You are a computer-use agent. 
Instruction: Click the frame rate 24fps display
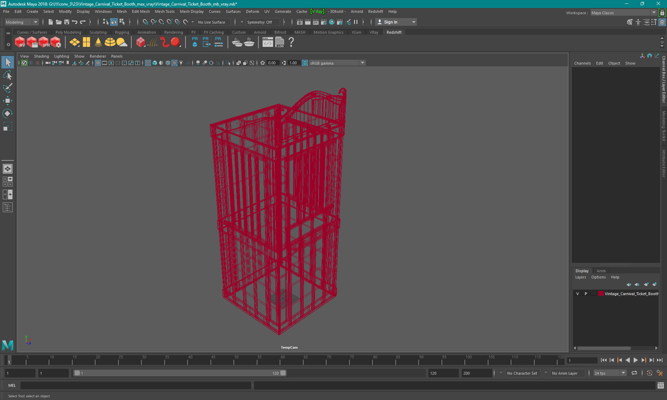(604, 373)
